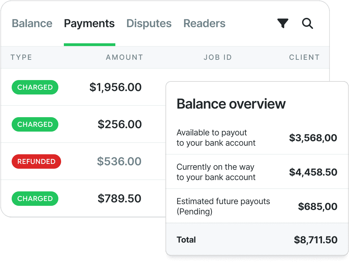Select the red REFUNDED badge
This screenshot has width=357, height=268.
[36, 161]
